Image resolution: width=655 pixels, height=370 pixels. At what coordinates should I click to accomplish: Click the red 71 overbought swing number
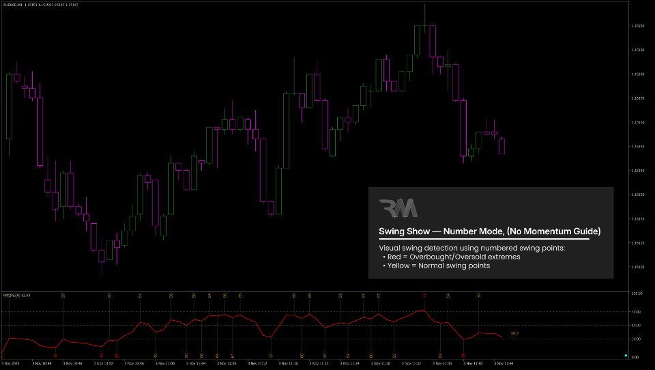(425, 296)
